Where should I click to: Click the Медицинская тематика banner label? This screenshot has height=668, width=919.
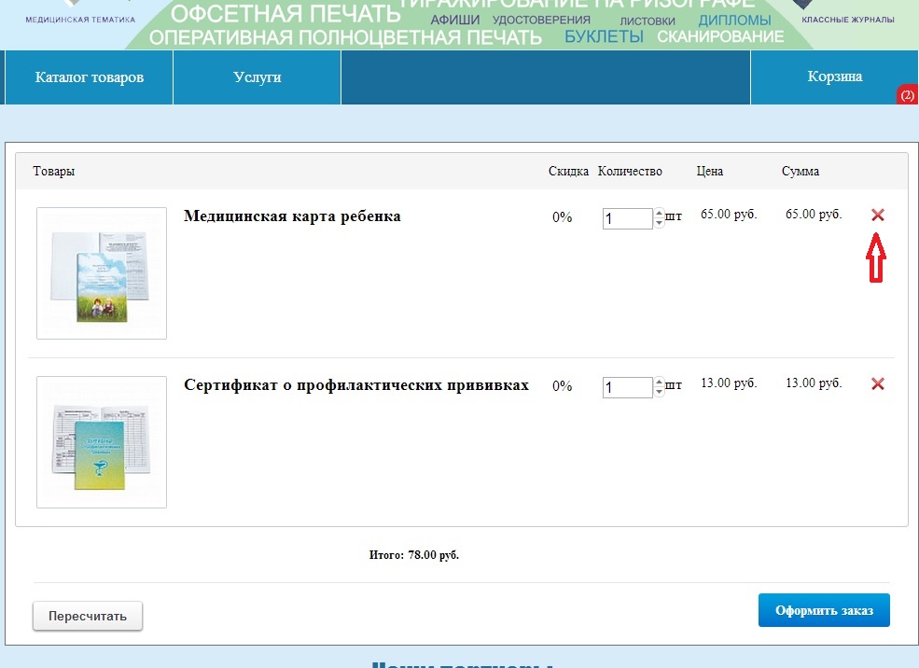(80, 20)
